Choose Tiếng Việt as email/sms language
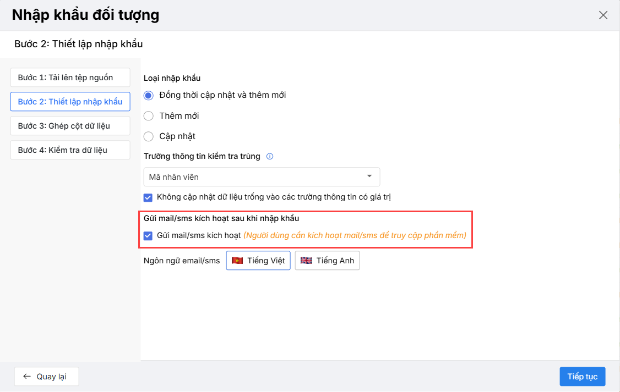 pyautogui.click(x=258, y=261)
